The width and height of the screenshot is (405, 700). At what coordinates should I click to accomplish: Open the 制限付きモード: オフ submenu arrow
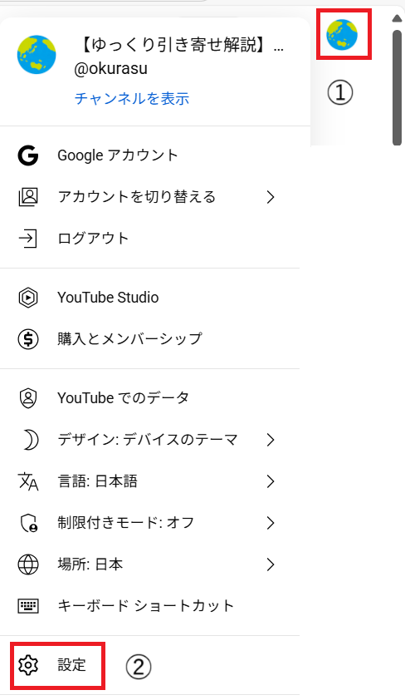pos(271,523)
